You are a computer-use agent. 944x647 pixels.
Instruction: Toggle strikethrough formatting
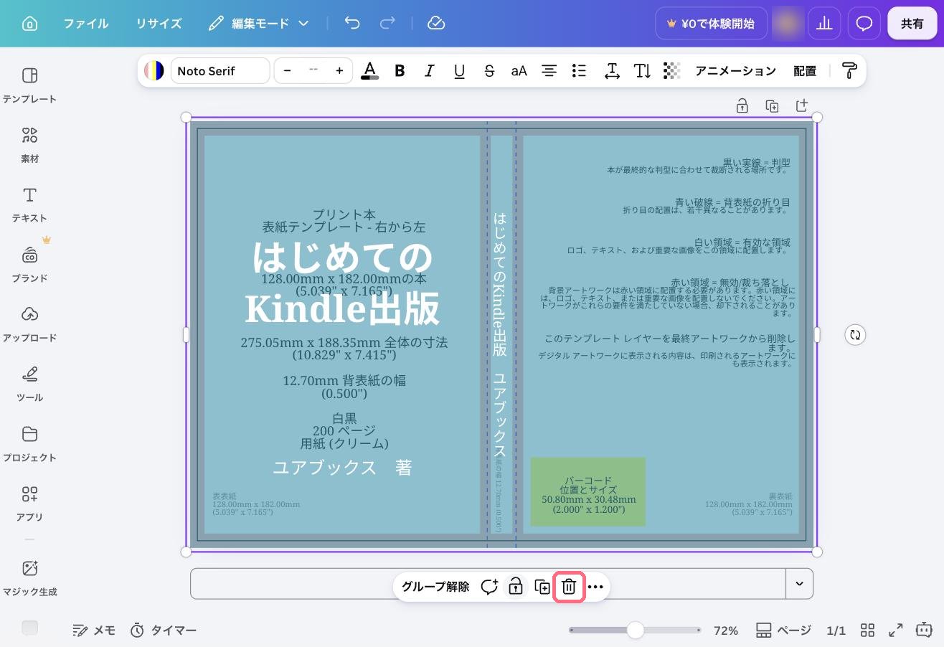pyautogui.click(x=489, y=70)
